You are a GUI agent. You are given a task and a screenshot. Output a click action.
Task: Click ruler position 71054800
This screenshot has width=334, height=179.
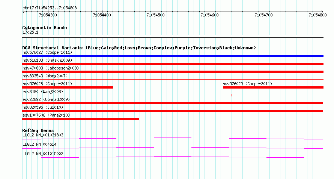point(317,15)
